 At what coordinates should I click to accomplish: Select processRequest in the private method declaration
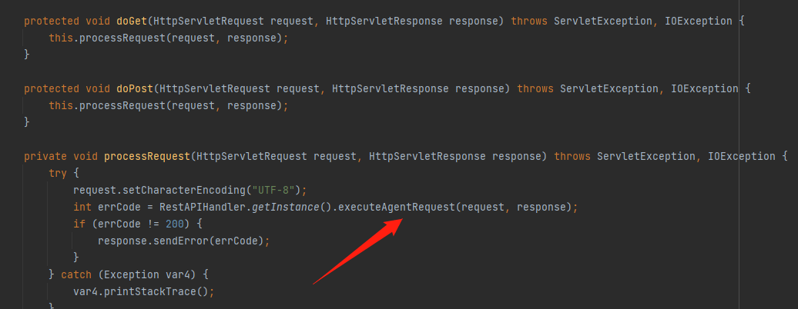147,156
